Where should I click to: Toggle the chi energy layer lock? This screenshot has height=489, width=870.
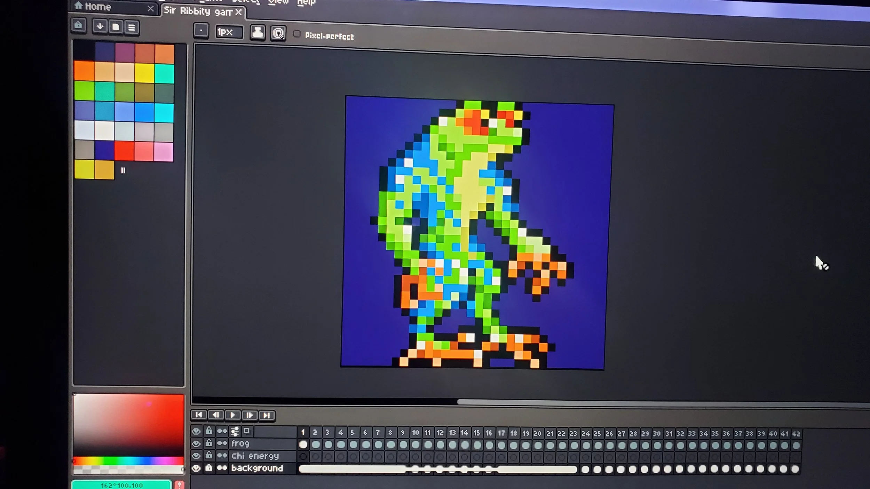(x=209, y=455)
